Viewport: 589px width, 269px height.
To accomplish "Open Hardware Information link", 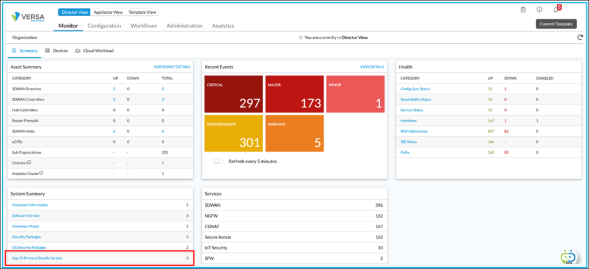I will (30, 205).
